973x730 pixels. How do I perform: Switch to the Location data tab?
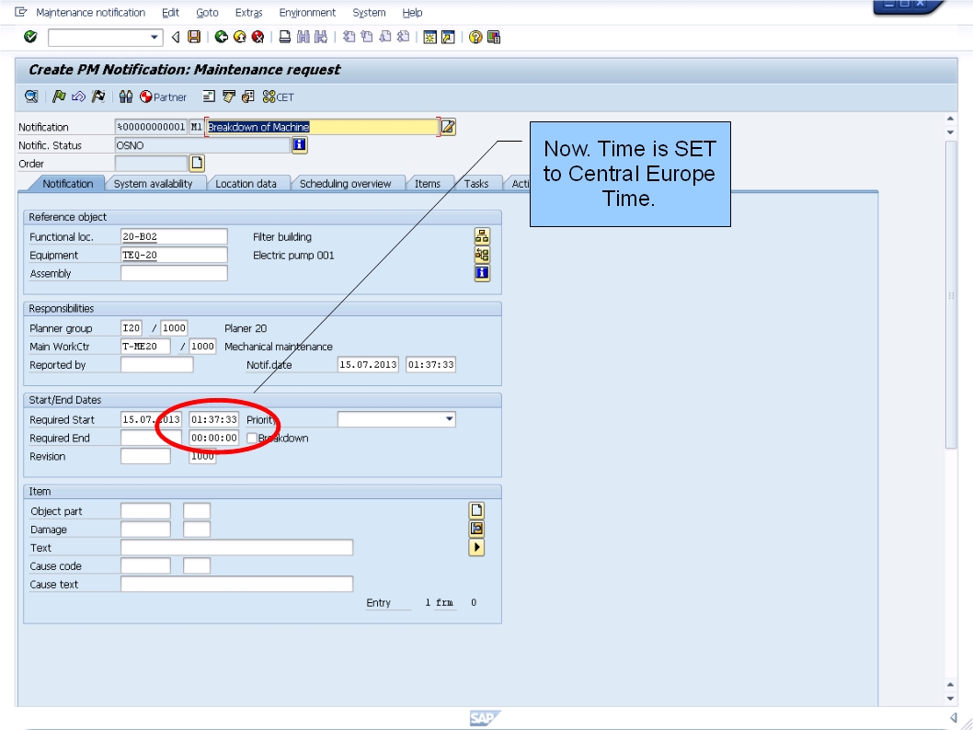246,184
